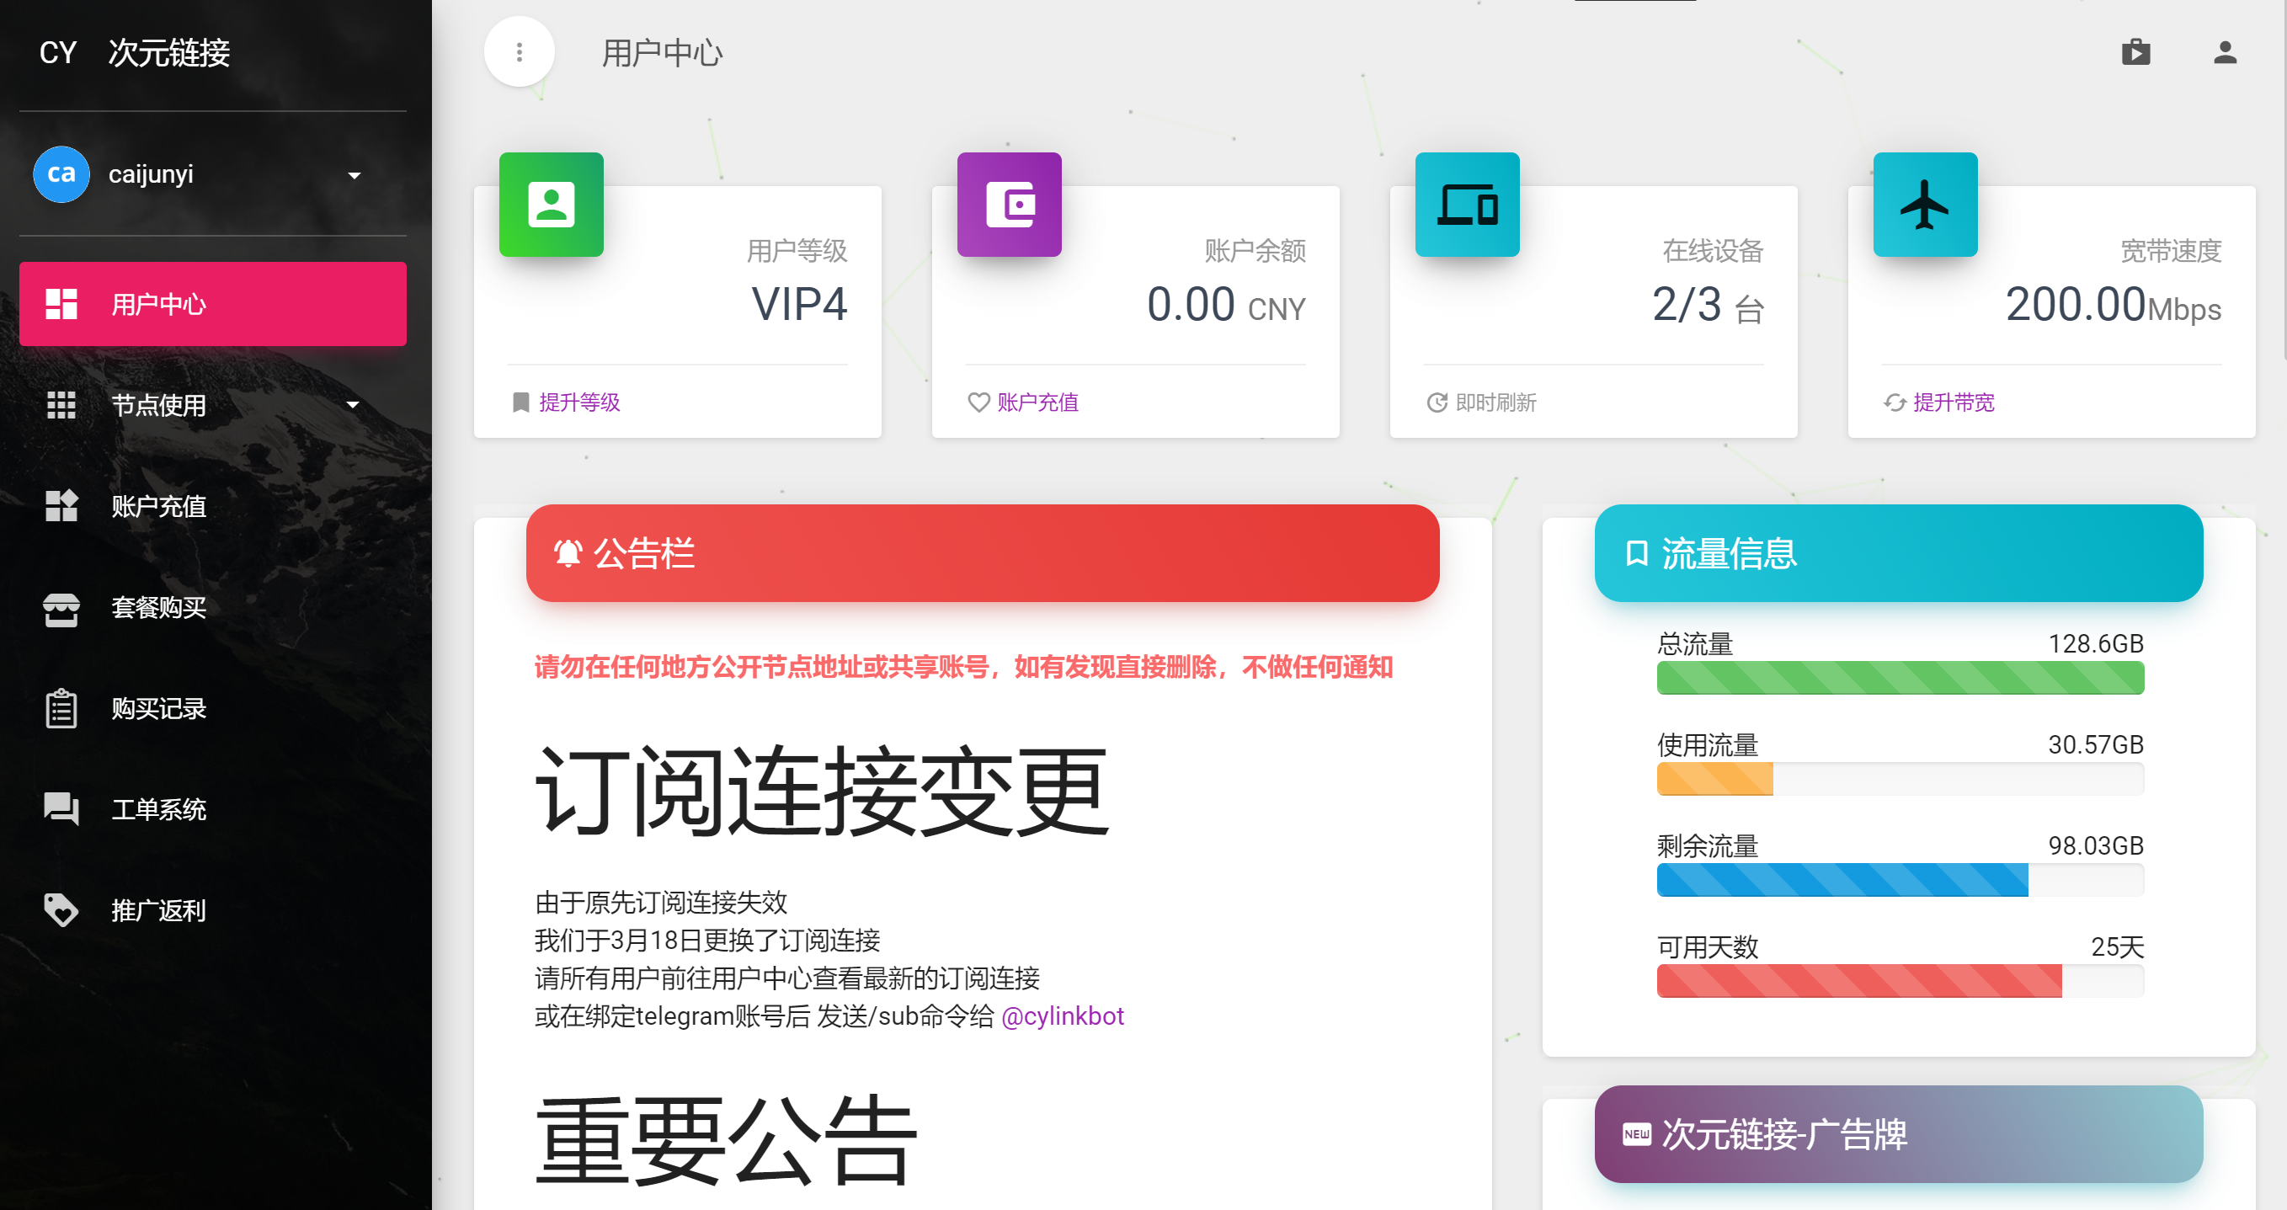Click the green user level card icon
2287x1210 pixels.
click(x=552, y=204)
